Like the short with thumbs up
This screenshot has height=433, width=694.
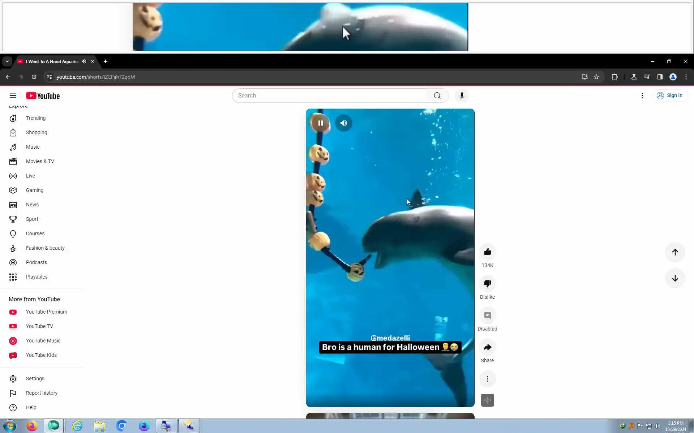pyautogui.click(x=487, y=252)
